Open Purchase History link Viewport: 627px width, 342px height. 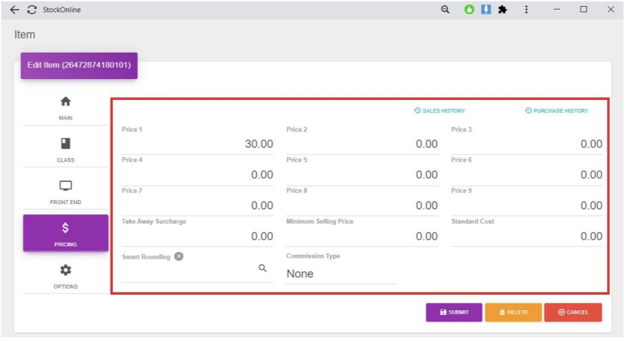[x=557, y=111]
